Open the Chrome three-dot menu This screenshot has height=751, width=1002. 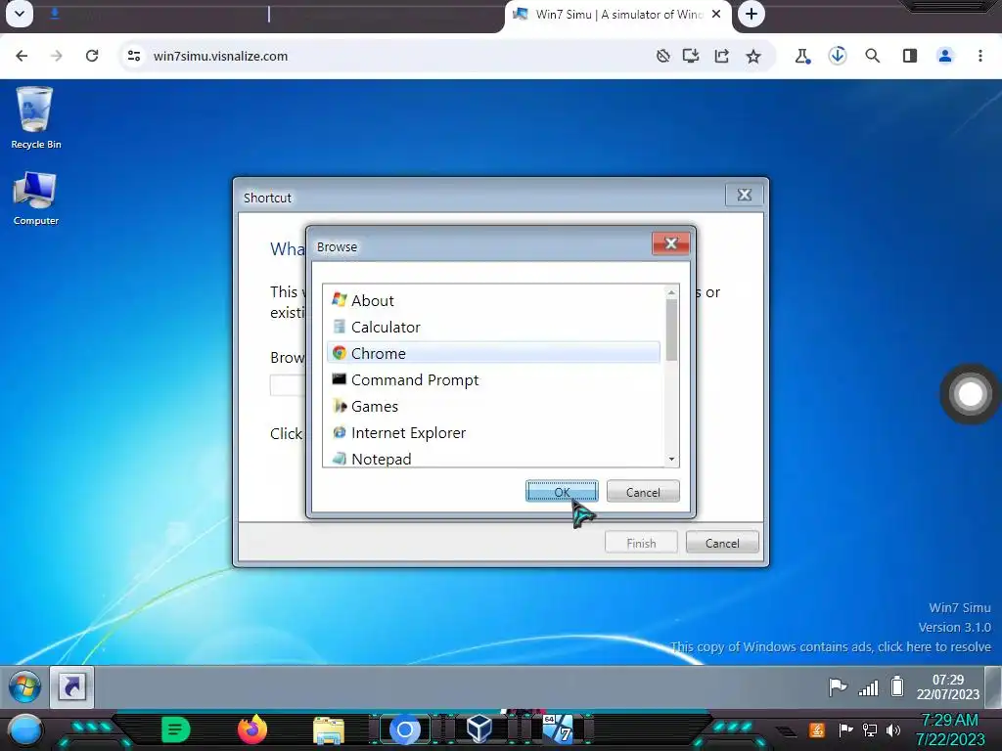980,56
